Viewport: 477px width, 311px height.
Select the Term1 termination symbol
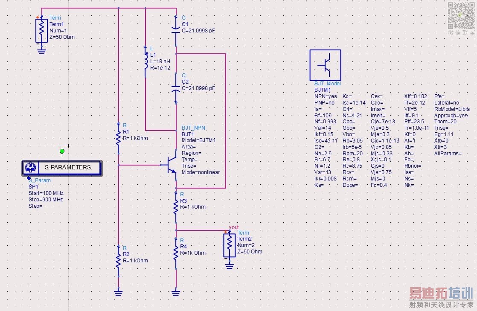[41, 30]
